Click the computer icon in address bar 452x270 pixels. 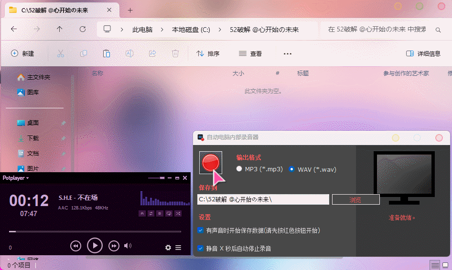point(107,29)
